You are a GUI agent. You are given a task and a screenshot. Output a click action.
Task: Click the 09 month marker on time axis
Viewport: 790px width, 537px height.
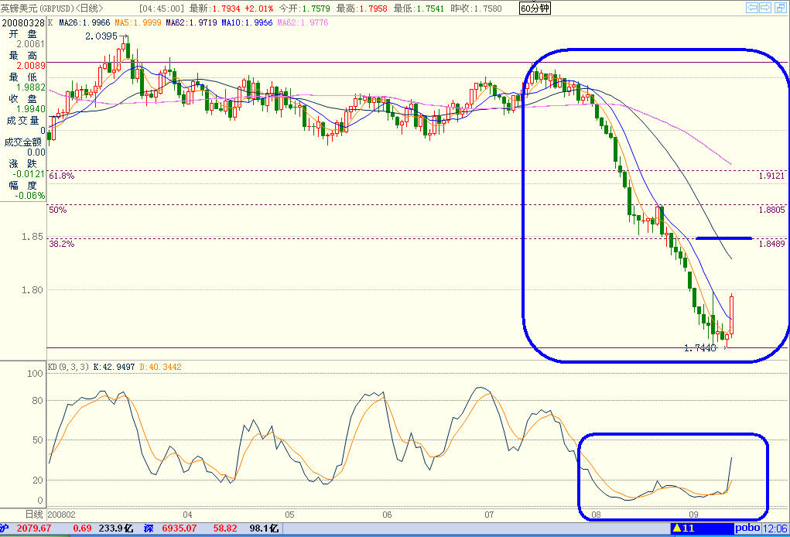pyautogui.click(x=694, y=515)
